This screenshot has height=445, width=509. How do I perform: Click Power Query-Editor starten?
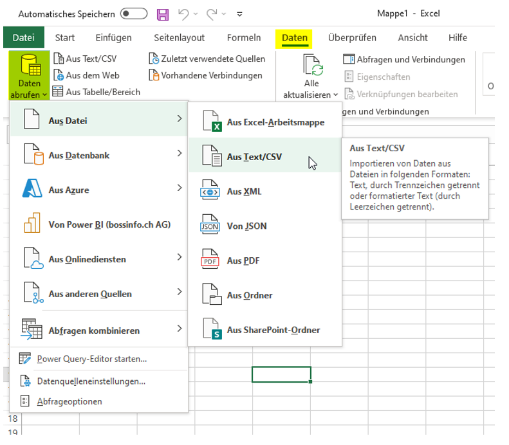(92, 359)
